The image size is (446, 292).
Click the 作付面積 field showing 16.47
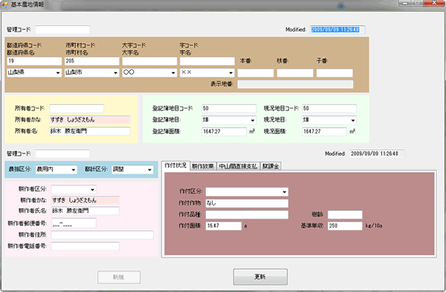click(x=224, y=226)
